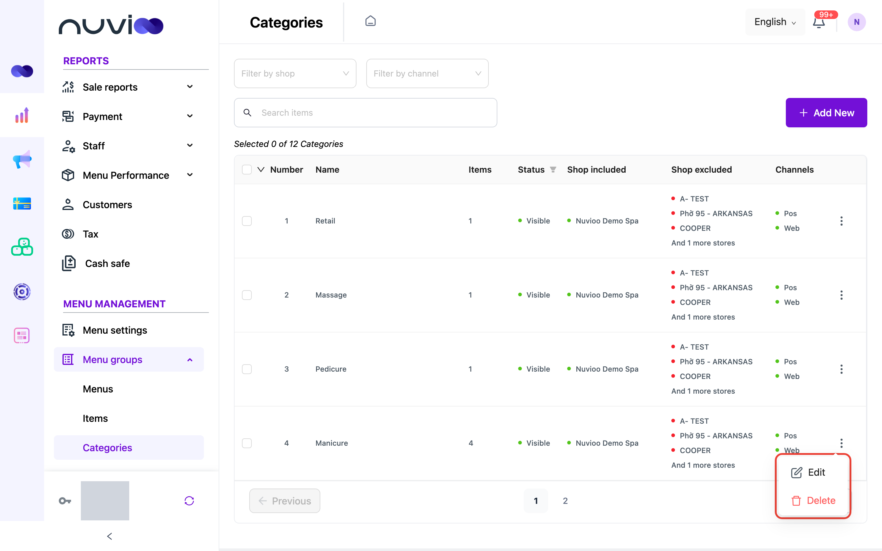Open Menus under Menu groups
882x551 pixels.
pos(98,389)
